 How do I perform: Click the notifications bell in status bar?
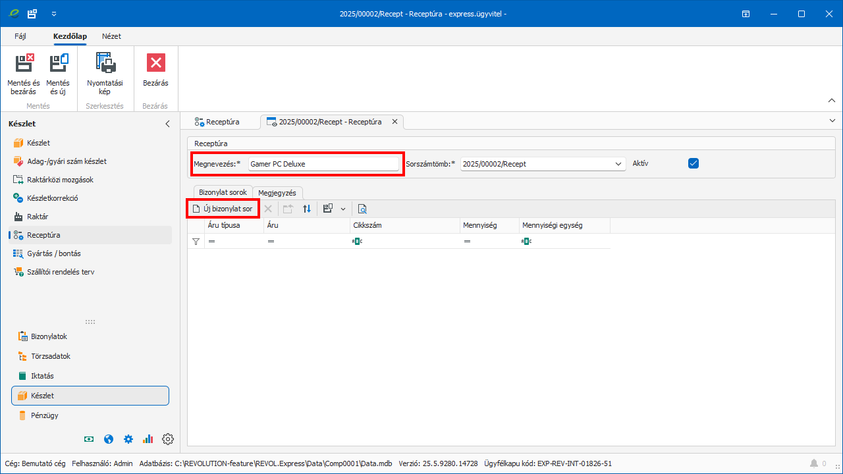[x=814, y=463]
